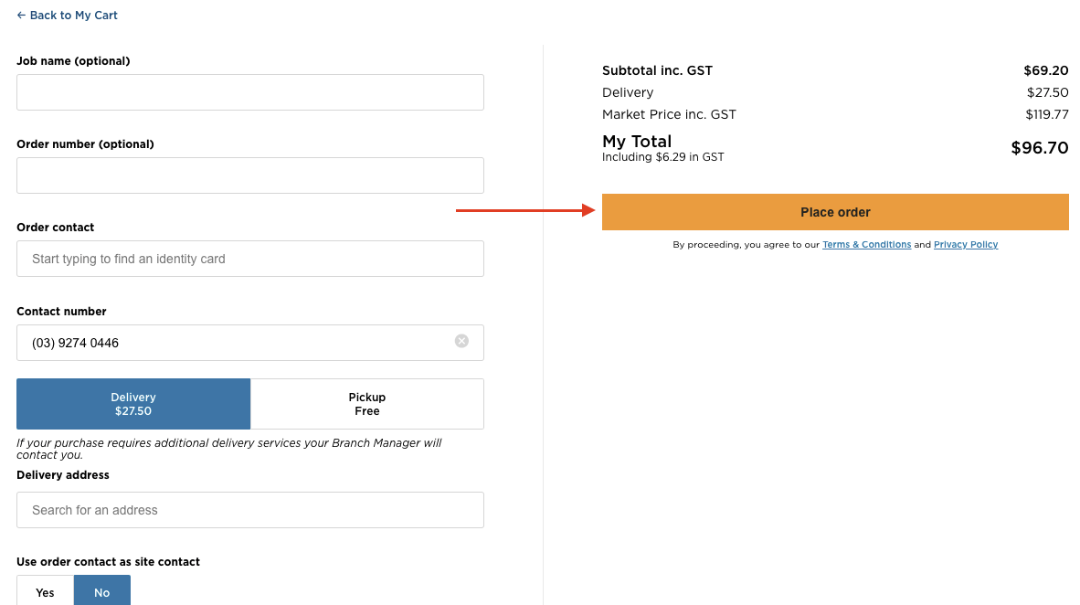The width and height of the screenshot is (1080, 605).
Task: Select the Delivery $27.50 option
Action: [x=133, y=404]
